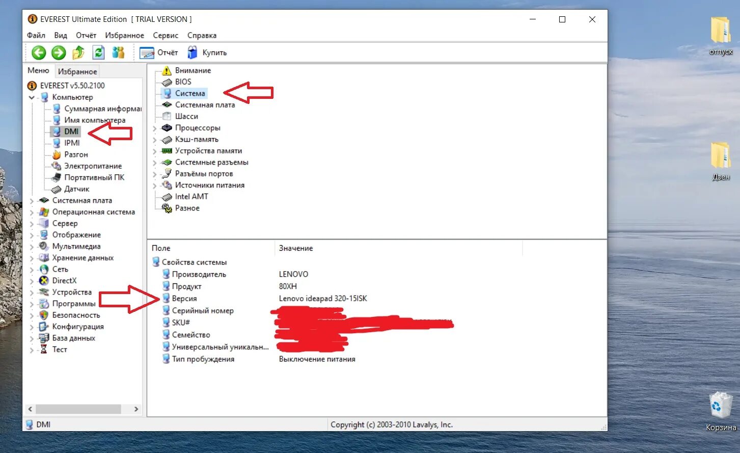The width and height of the screenshot is (740, 453).
Task: Select the Версия Lenovo ideapad 320-15ISK value
Action: (323, 299)
